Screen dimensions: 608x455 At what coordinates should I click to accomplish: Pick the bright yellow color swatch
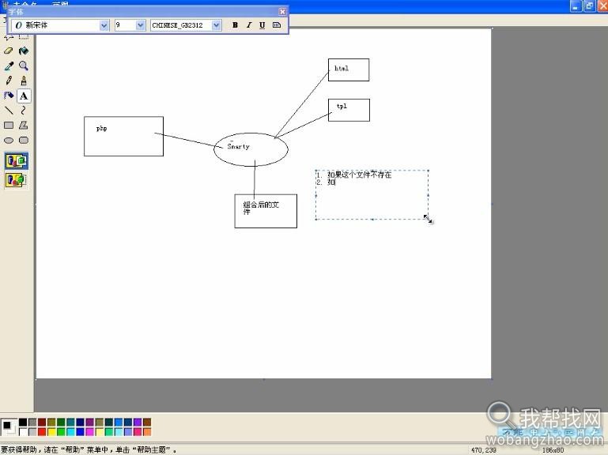51,432
